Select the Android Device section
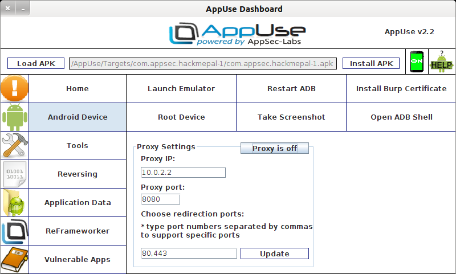Viewport: 456px width, 274px height. click(78, 117)
